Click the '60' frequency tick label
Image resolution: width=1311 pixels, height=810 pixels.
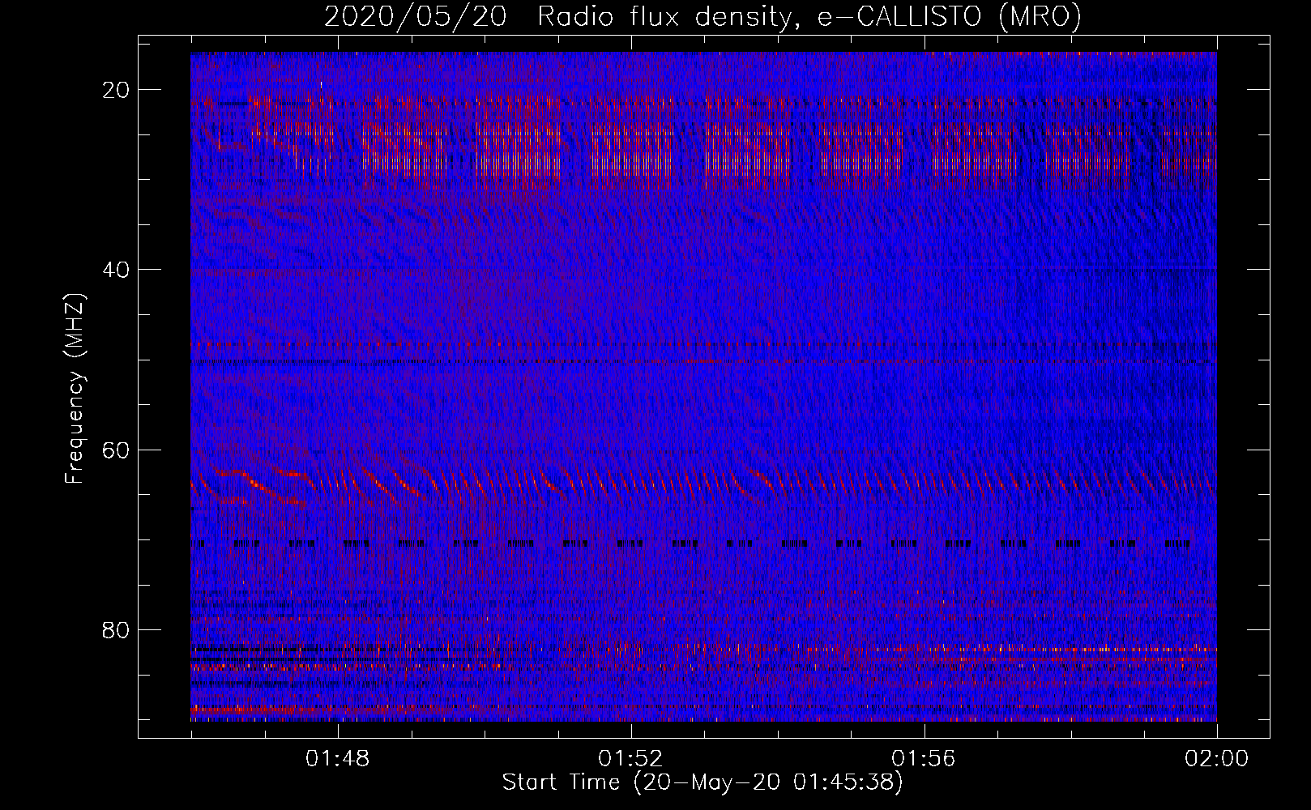[117, 450]
